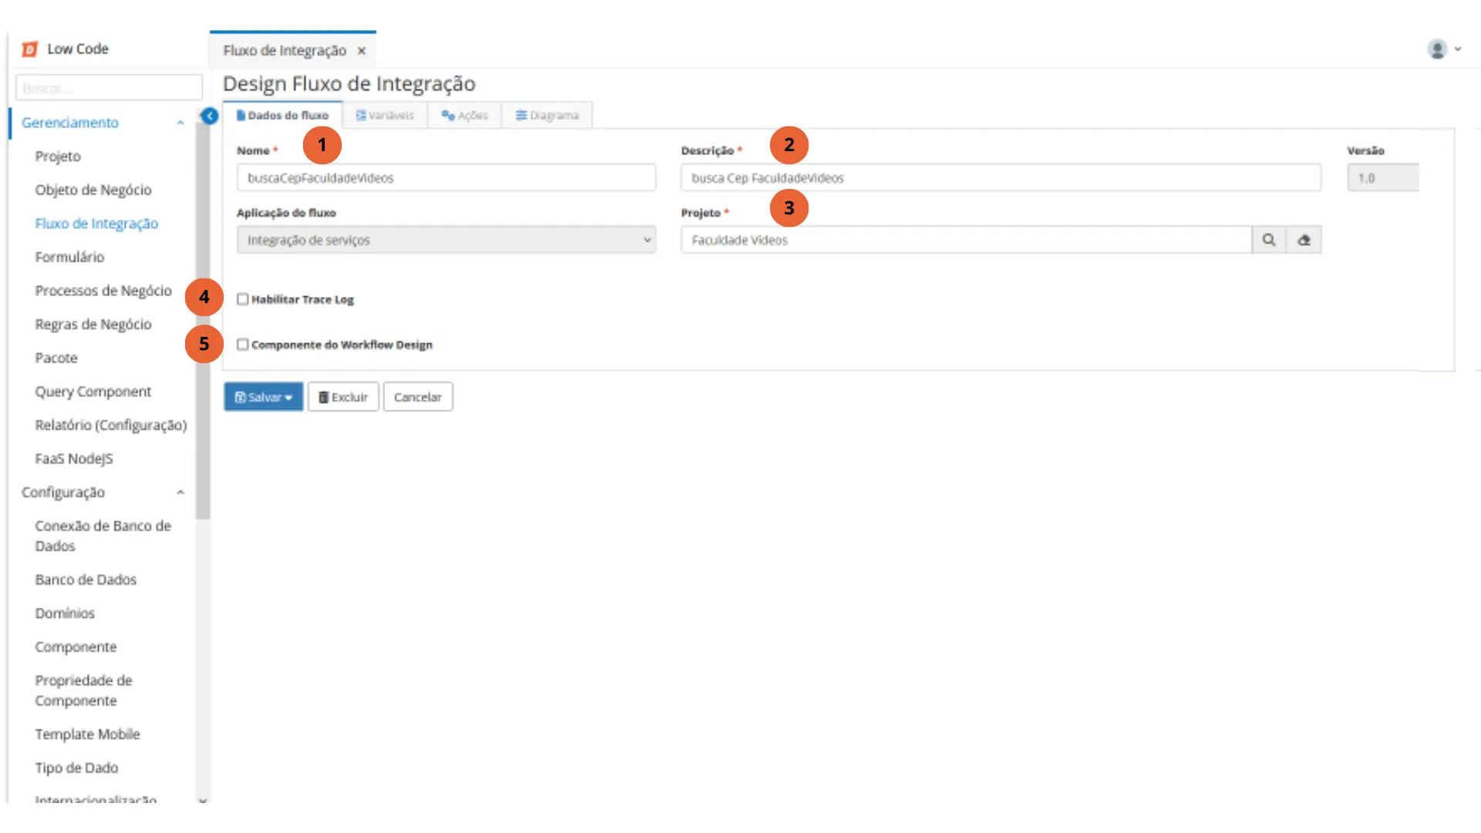The width and height of the screenshot is (1481, 833).
Task: Switch to the Ações tab
Action: tap(464, 115)
